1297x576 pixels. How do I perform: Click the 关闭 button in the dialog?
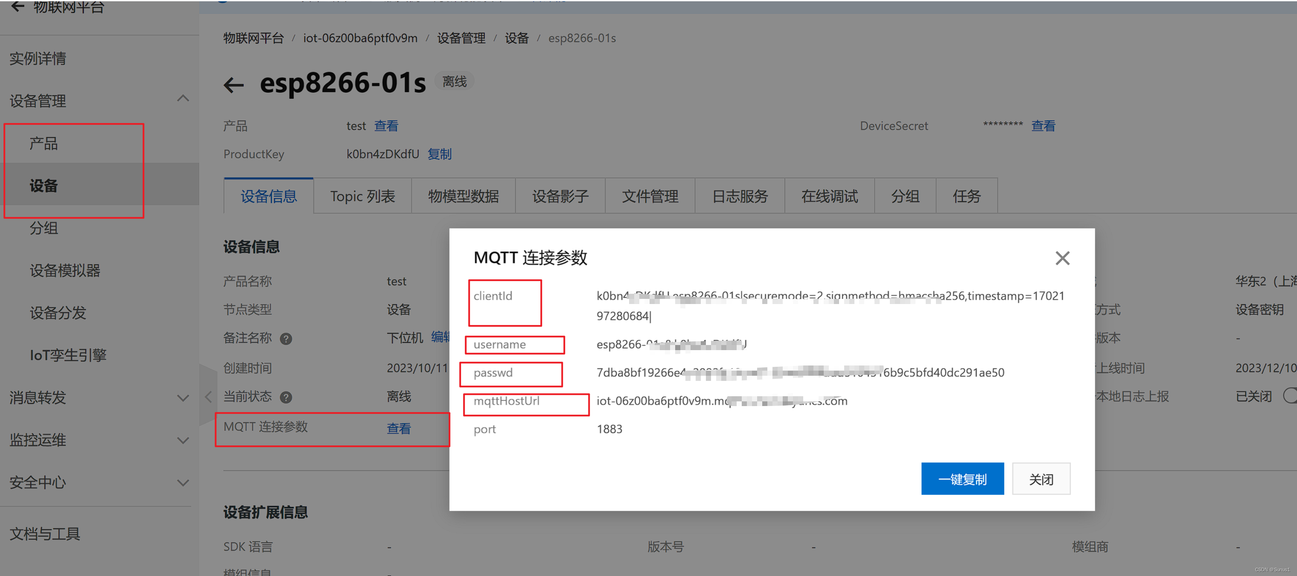(1041, 479)
